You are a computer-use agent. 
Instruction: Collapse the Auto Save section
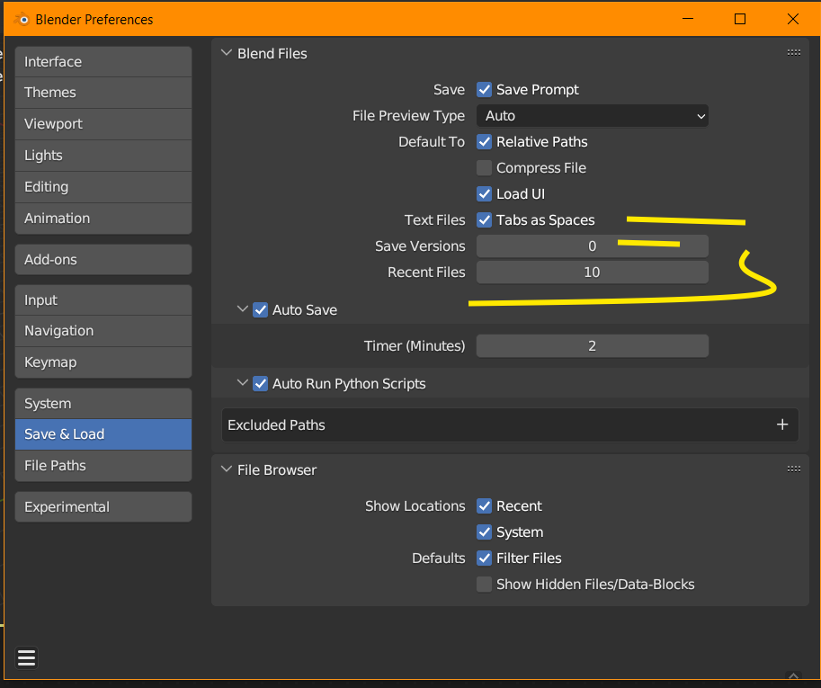point(242,309)
